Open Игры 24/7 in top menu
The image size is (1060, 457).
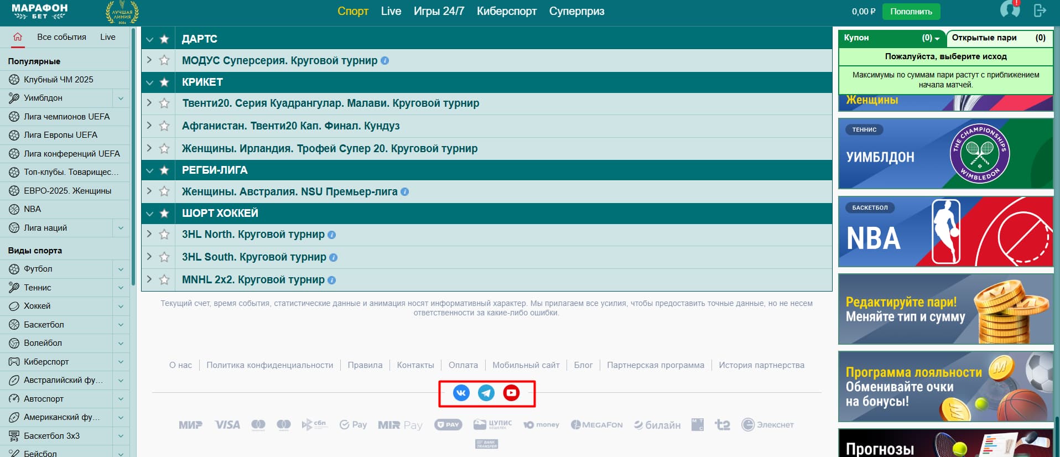pyautogui.click(x=439, y=11)
